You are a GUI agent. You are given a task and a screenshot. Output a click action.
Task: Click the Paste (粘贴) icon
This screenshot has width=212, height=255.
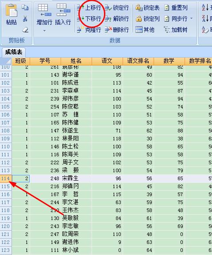click(x=12, y=11)
